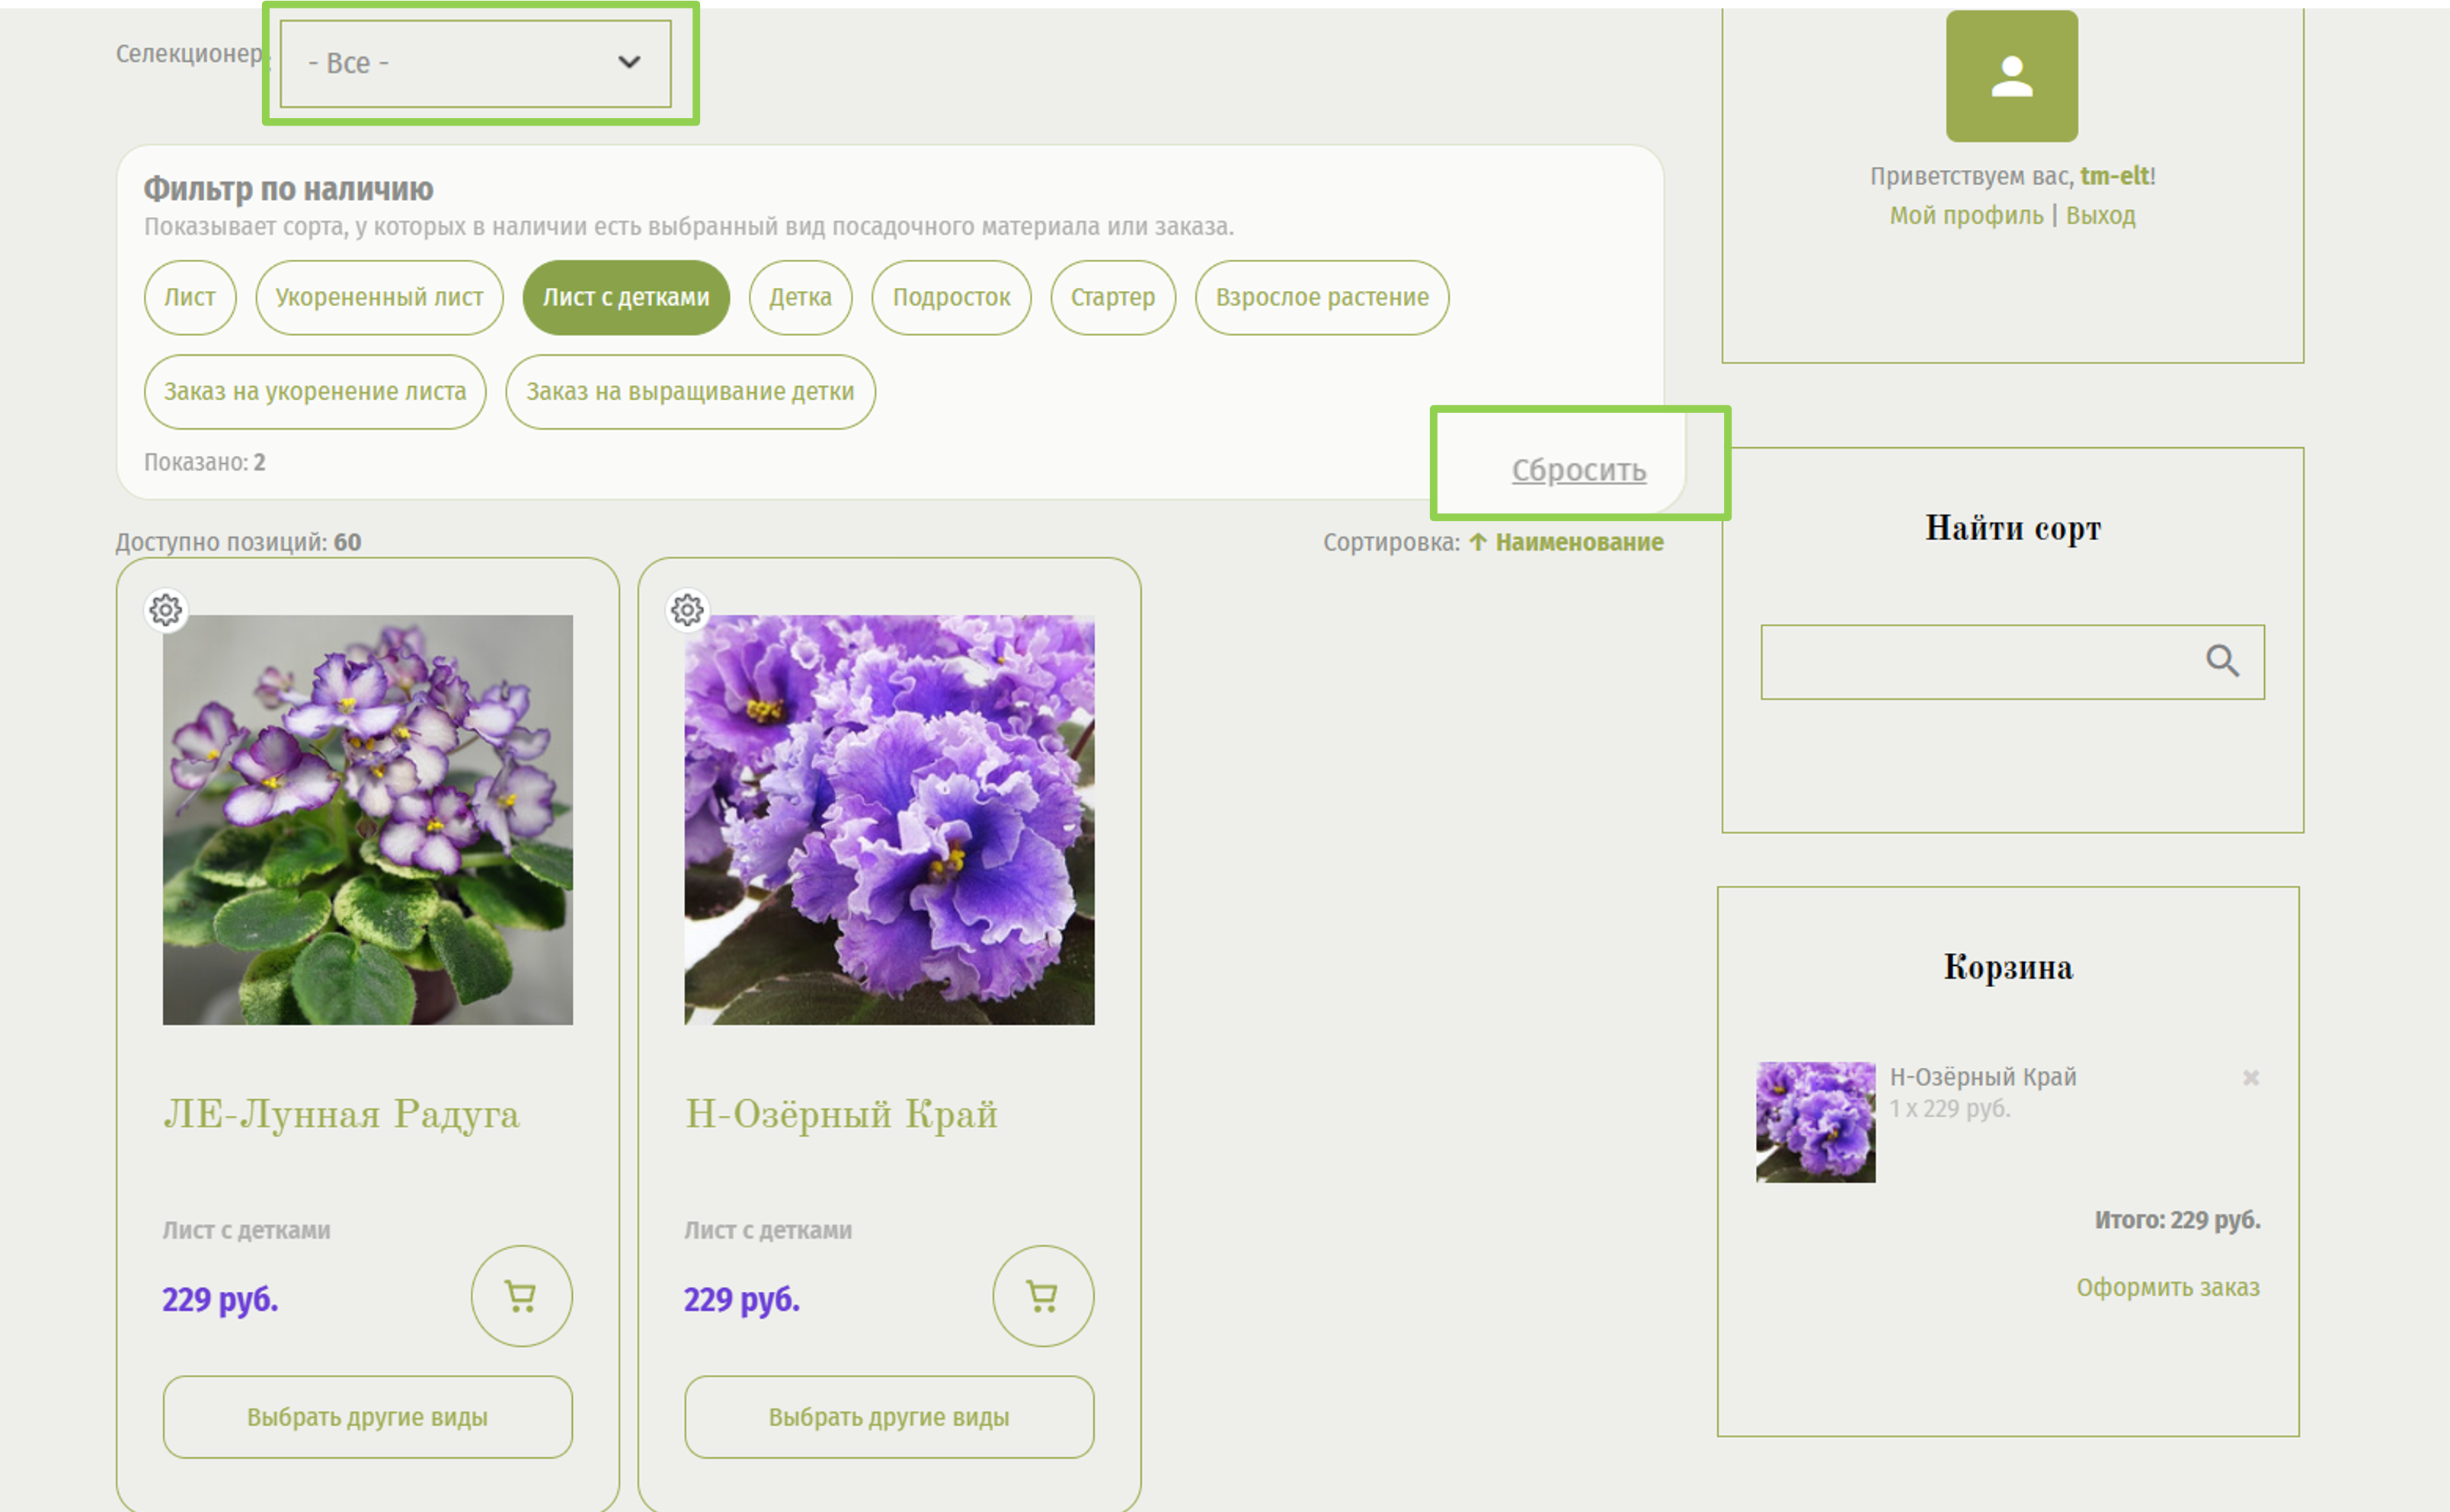This screenshot has height=1512, width=2450.
Task: Click Оформить заказ in the cart
Action: pos(2167,1287)
